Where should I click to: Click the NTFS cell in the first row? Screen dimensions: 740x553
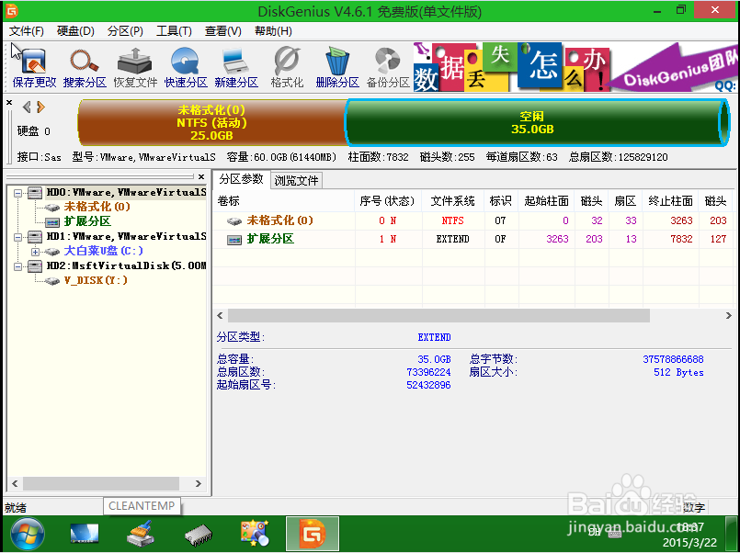pyautogui.click(x=452, y=220)
